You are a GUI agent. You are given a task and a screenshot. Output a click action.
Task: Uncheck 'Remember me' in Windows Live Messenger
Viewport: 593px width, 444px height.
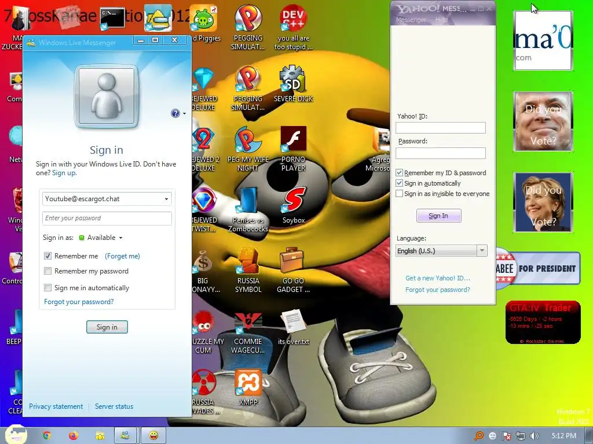47,256
